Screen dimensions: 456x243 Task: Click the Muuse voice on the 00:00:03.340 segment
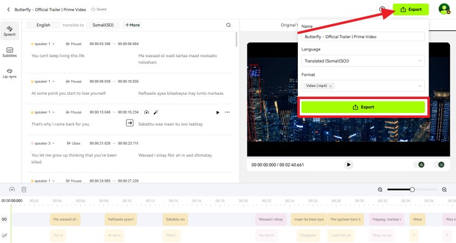pyautogui.click(x=74, y=44)
